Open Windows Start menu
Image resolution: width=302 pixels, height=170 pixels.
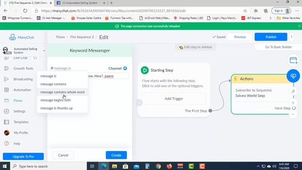click(x=5, y=166)
